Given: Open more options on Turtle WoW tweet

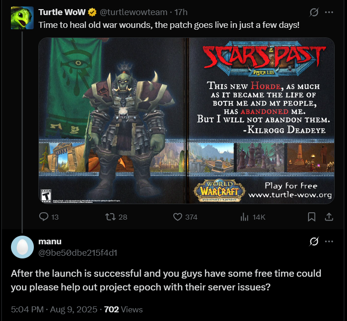Looking at the screenshot, I should (329, 12).
